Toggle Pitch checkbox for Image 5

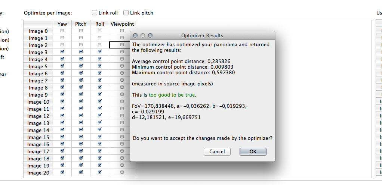81,66
